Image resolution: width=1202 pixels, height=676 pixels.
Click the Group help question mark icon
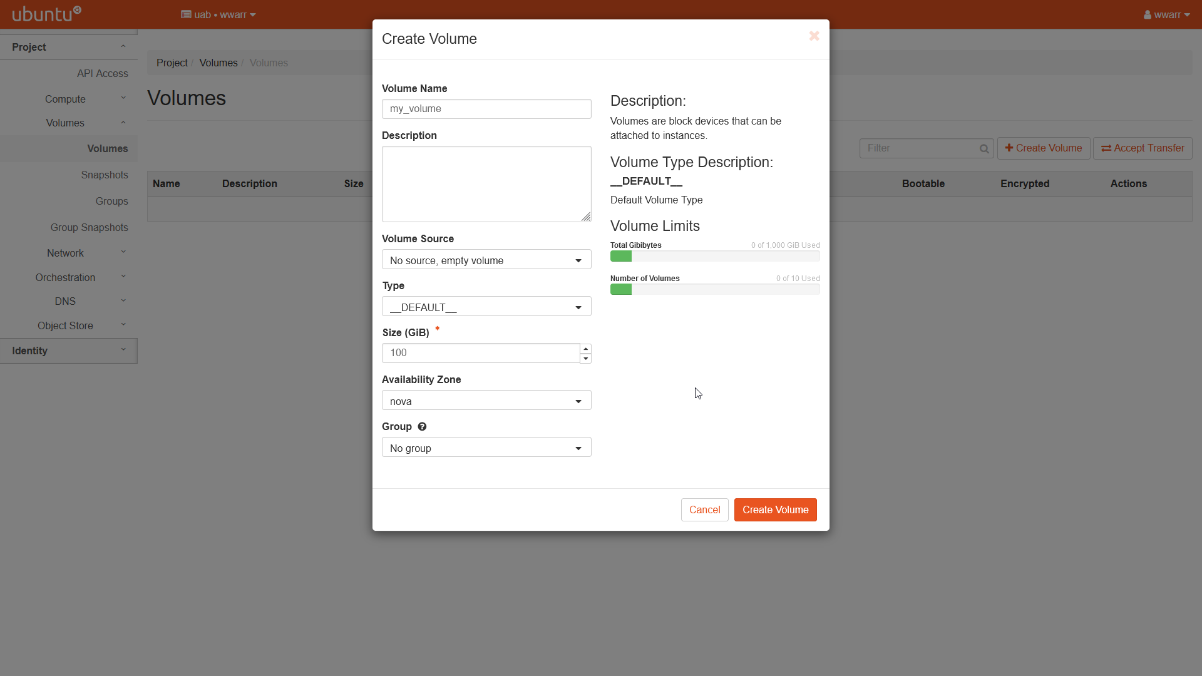(422, 426)
